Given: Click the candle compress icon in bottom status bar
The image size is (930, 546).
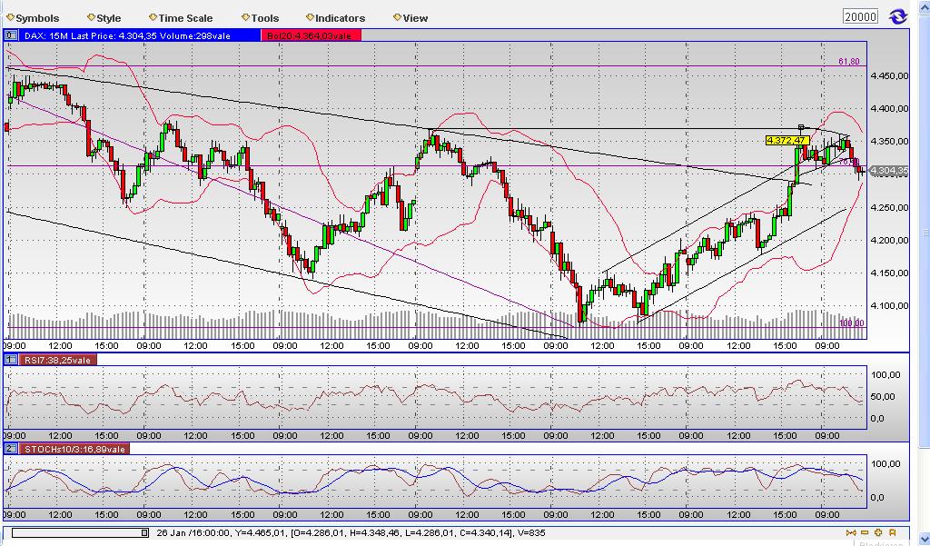Looking at the screenshot, I should 851,532.
